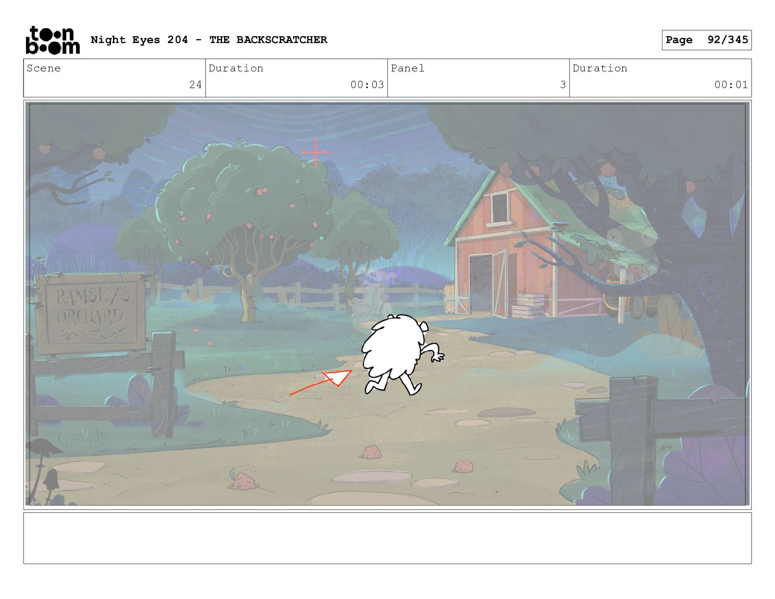Click the empty notes box below the panel
This screenshot has width=775, height=599.
(x=387, y=538)
